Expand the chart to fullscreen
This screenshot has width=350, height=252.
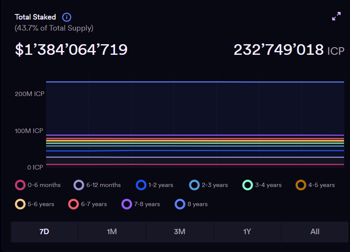pos(336,16)
